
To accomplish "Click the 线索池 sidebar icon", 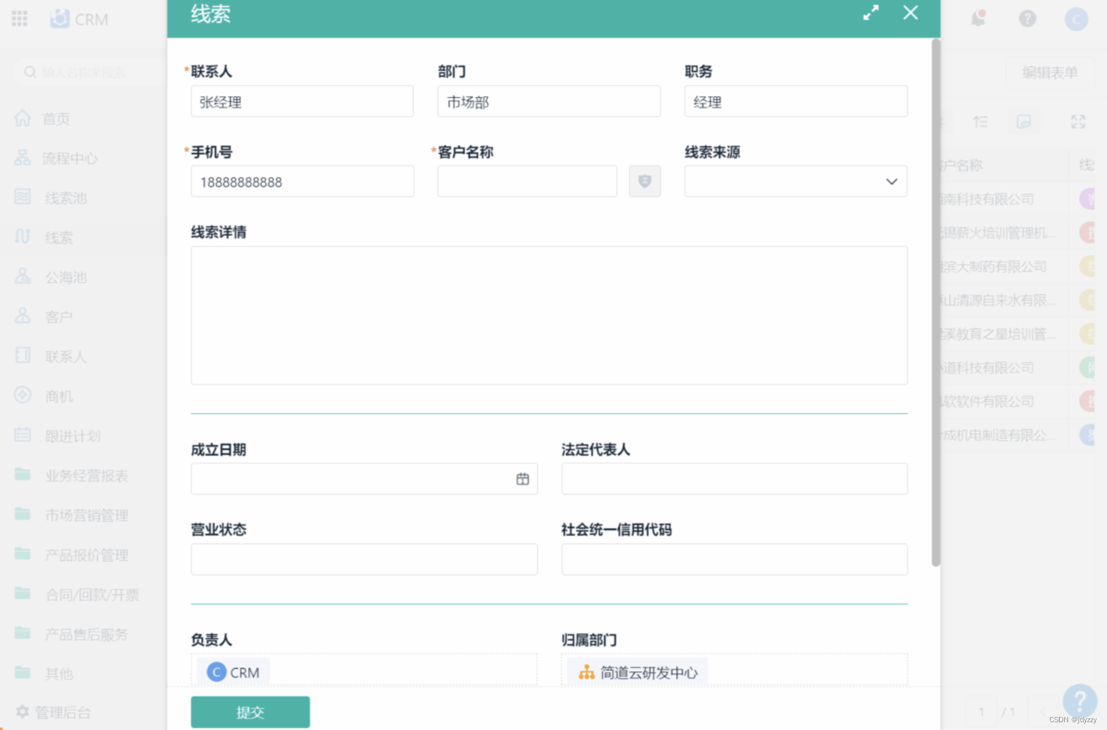I will pyautogui.click(x=23, y=197).
